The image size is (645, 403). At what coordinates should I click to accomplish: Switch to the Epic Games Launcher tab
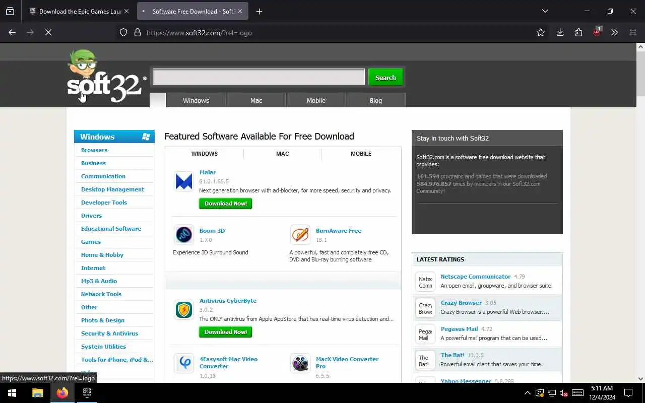[79, 11]
